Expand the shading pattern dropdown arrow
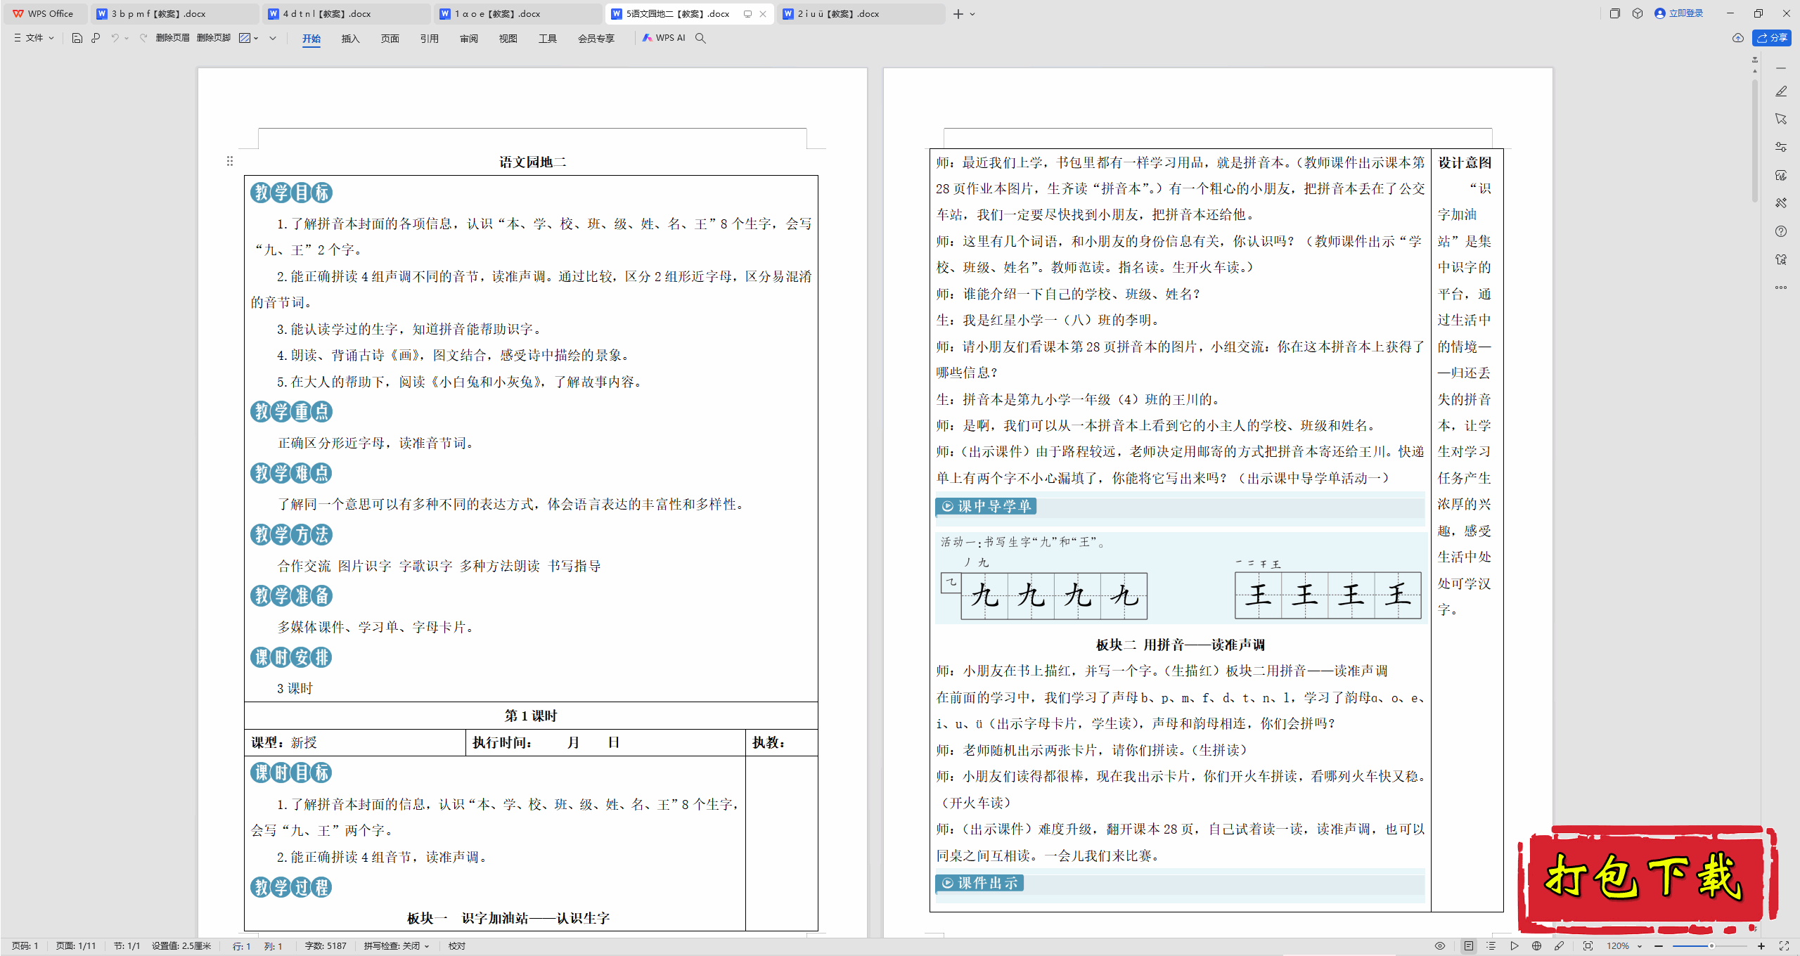1800x956 pixels. click(256, 38)
